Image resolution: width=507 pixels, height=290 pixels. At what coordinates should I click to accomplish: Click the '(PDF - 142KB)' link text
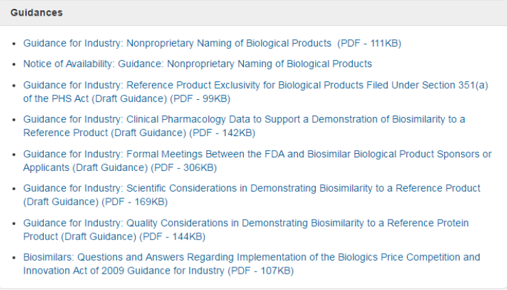point(223,133)
